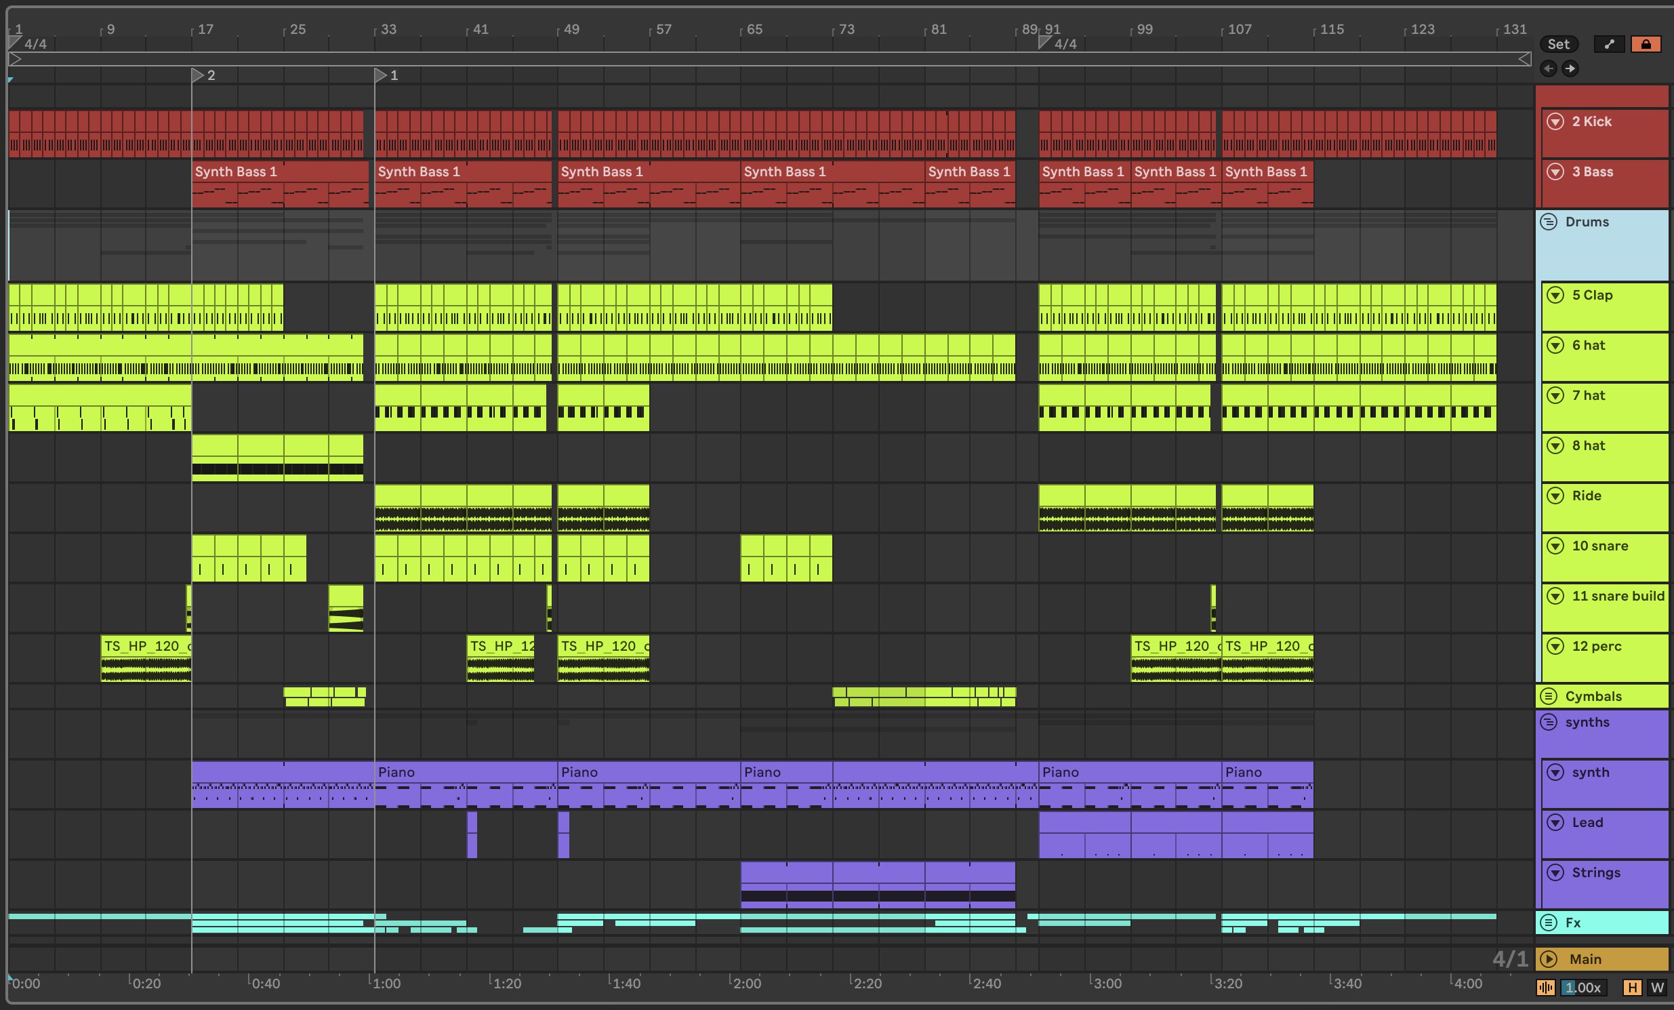Click the Fx group fold icon

point(1549,923)
